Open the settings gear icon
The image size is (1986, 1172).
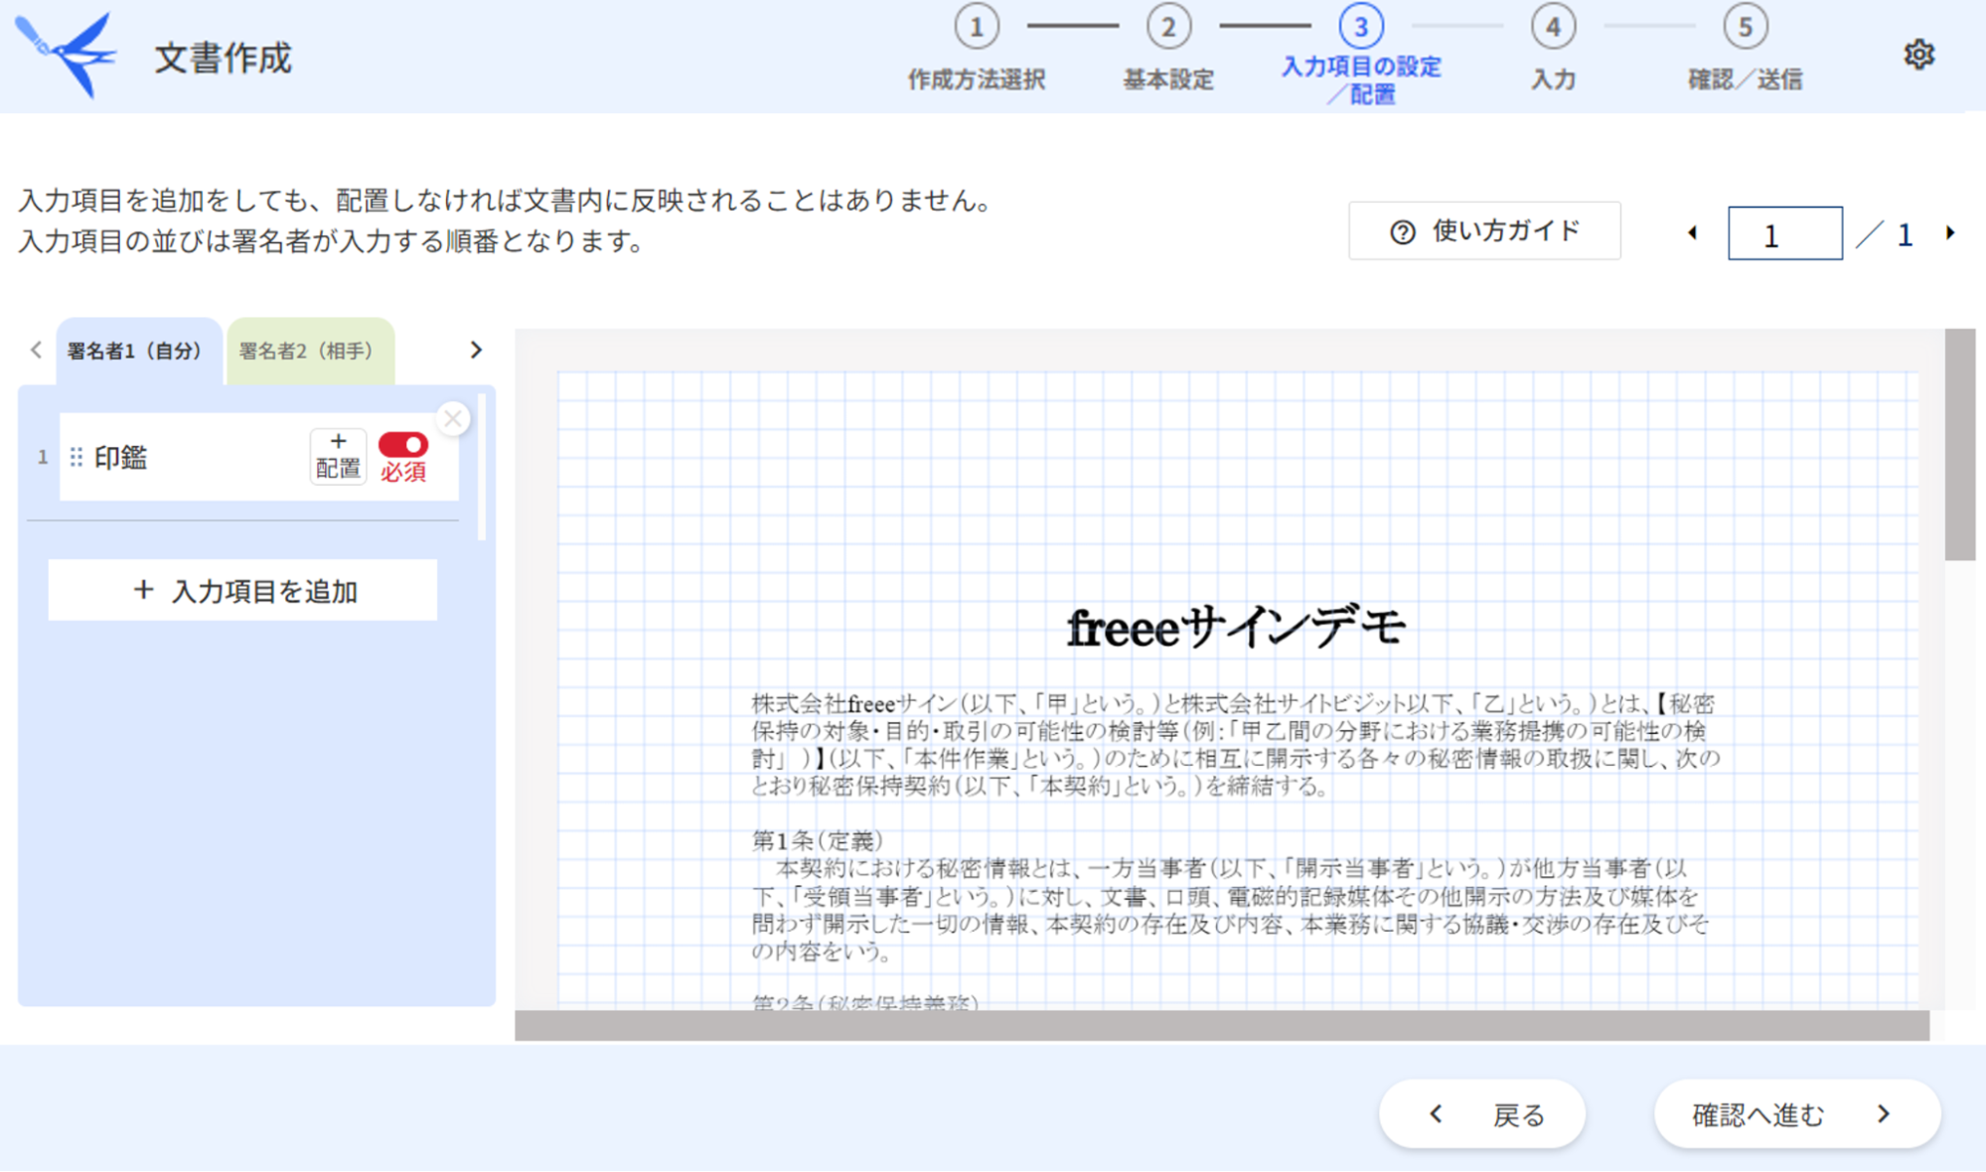1918,55
